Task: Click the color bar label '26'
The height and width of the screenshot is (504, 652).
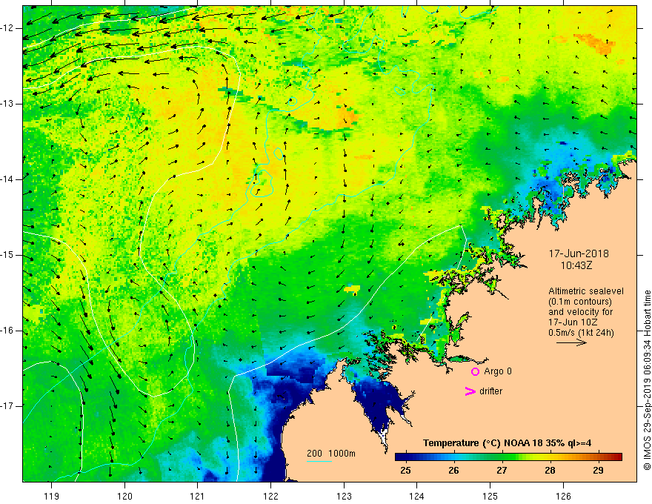Action: pos(453,471)
